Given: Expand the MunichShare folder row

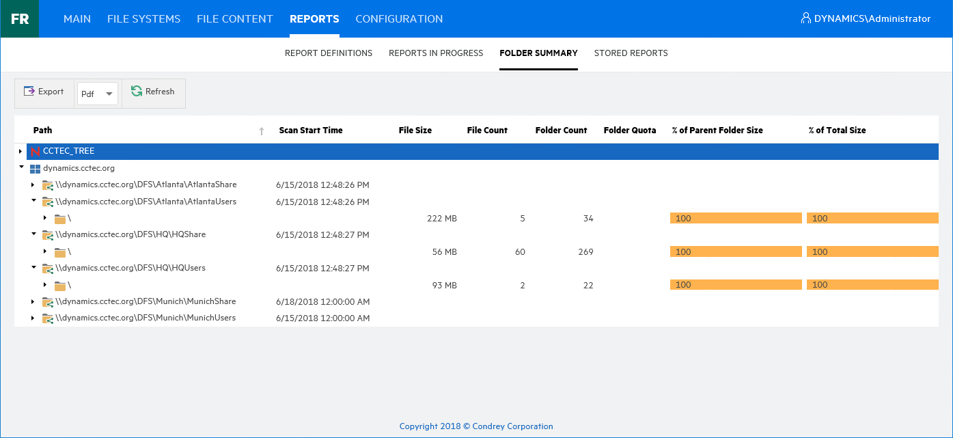Looking at the screenshot, I should coord(33,301).
